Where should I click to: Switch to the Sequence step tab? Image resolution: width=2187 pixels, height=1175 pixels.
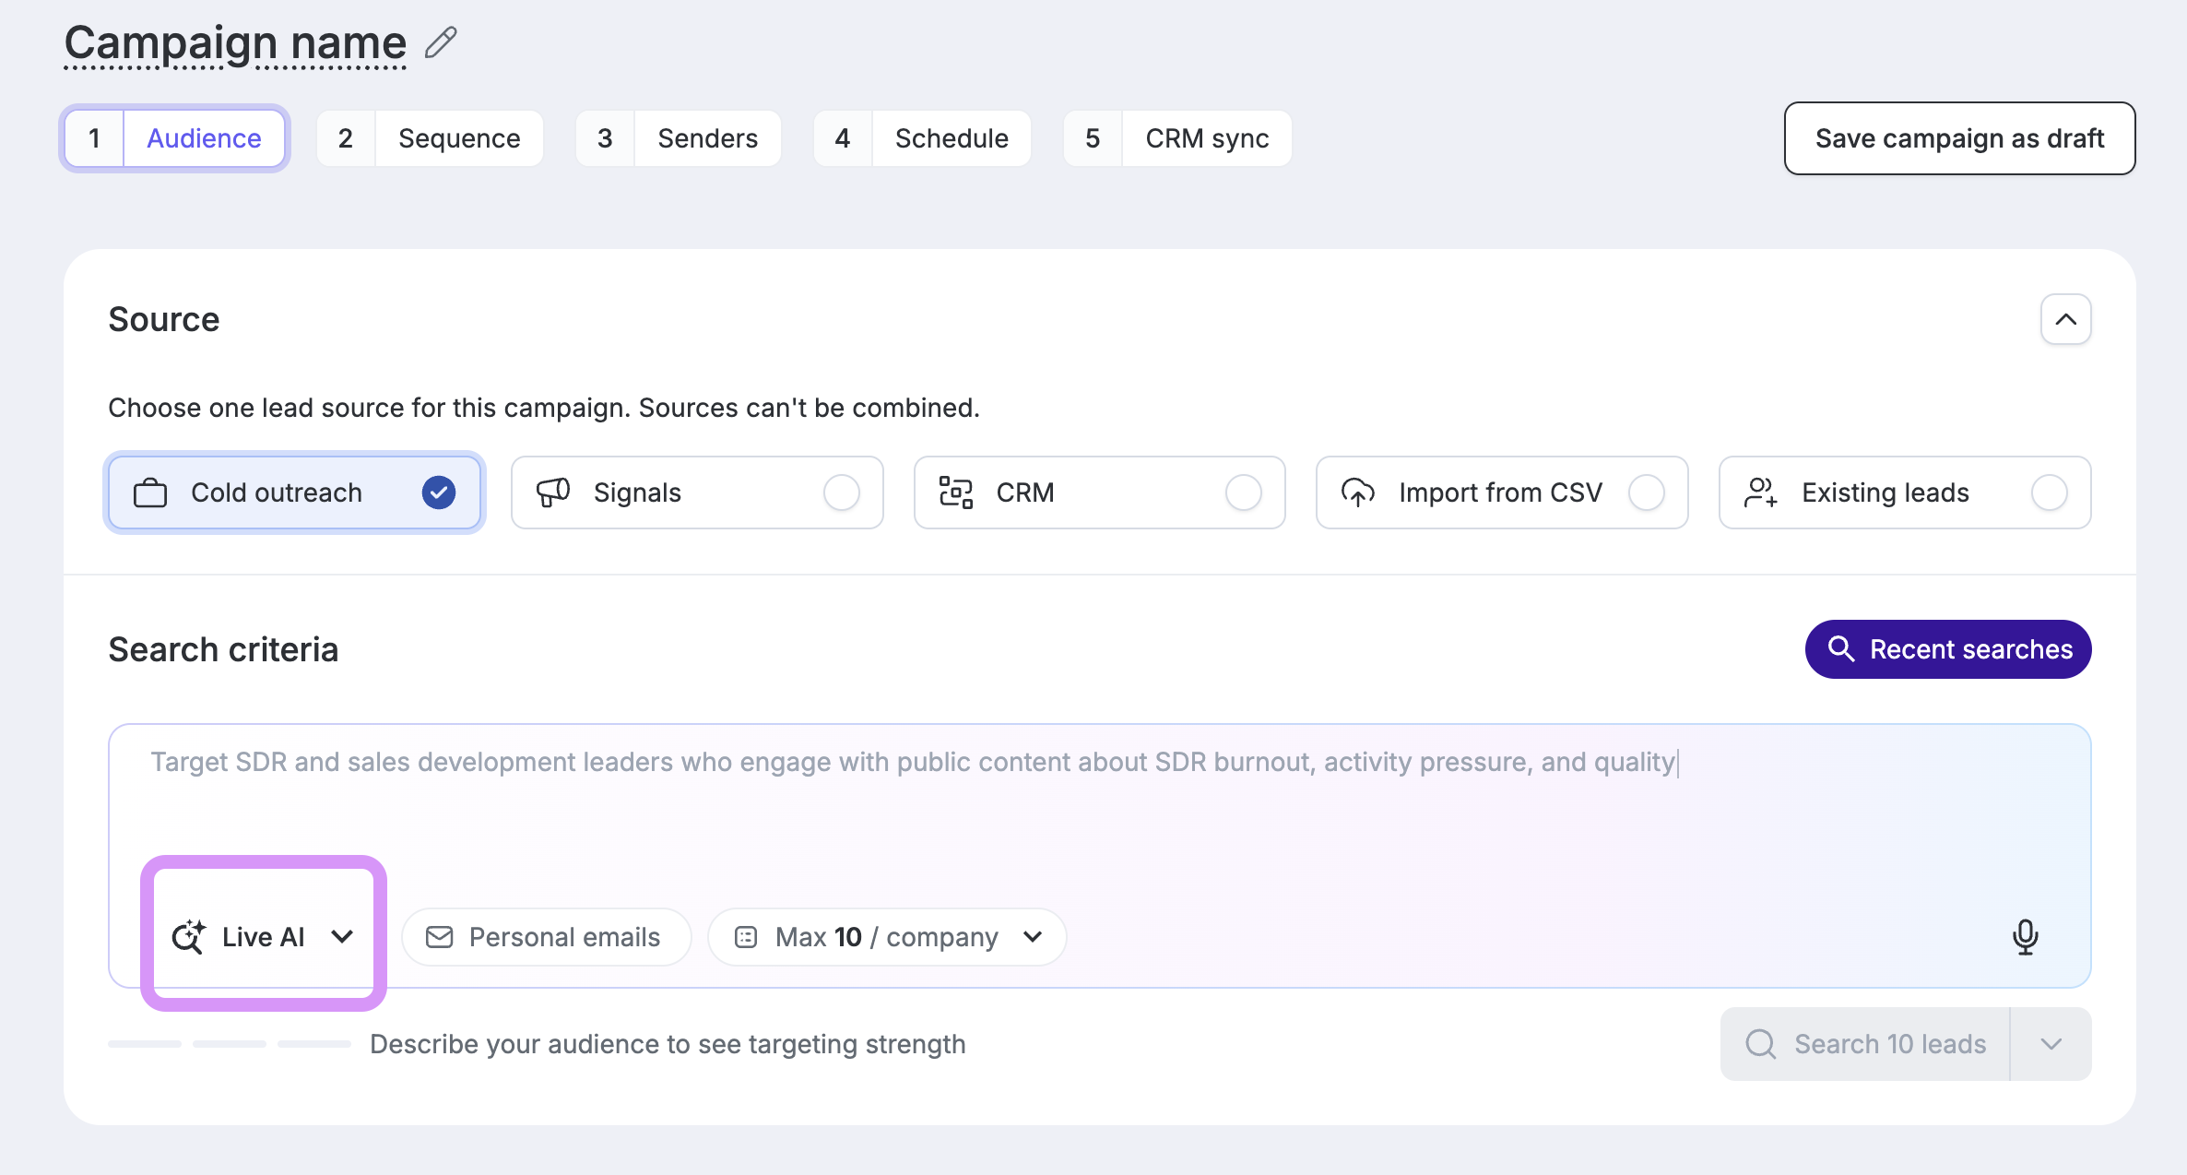[431, 138]
